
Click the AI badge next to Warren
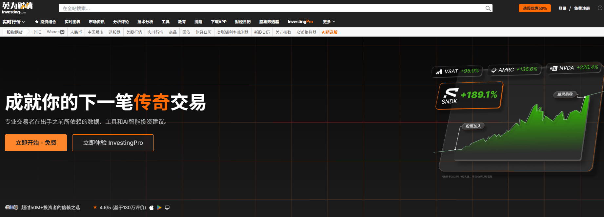(62, 32)
